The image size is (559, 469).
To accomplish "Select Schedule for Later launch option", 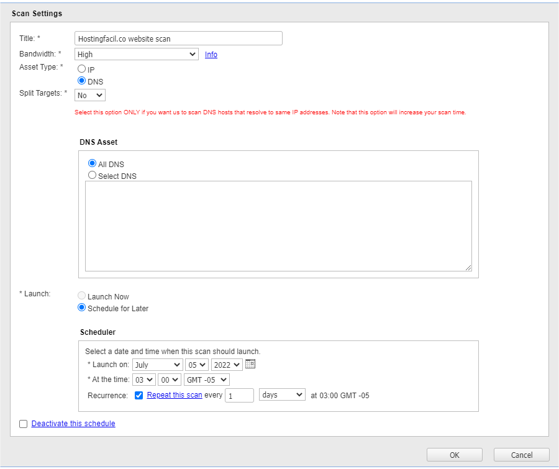I will coord(81,307).
